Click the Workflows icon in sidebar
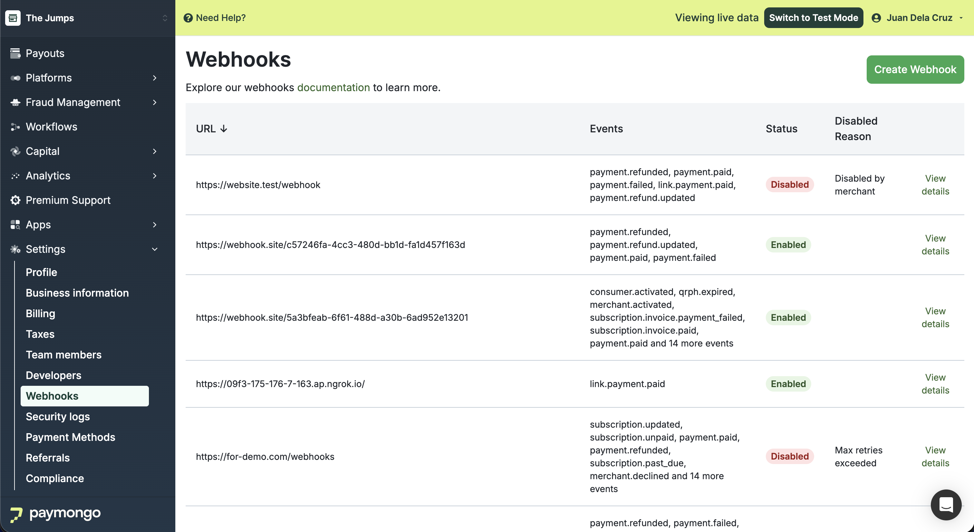This screenshot has height=532, width=974. pyautogui.click(x=15, y=127)
